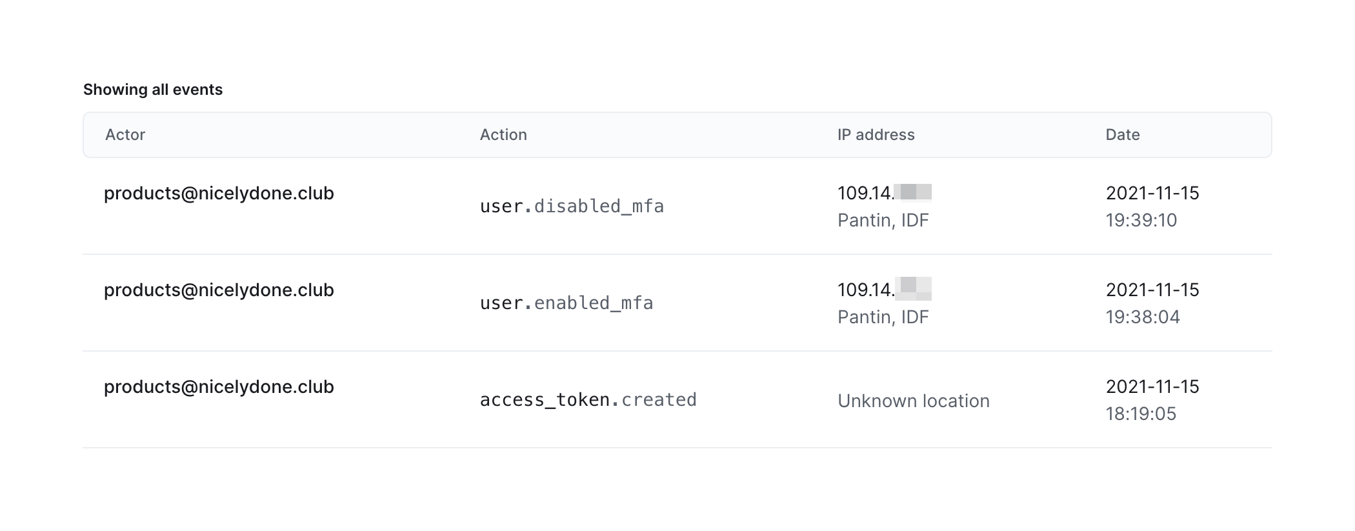Click the 19:38:04 timestamp
This screenshot has width=1355, height=531.
point(1142,317)
